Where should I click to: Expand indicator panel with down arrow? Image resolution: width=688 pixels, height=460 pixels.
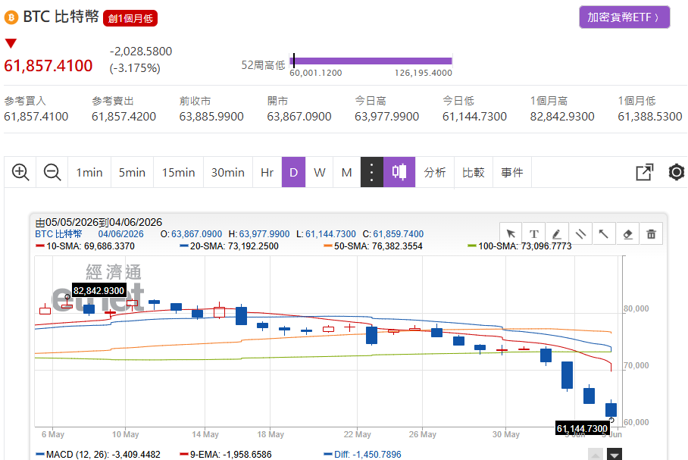click(x=615, y=454)
